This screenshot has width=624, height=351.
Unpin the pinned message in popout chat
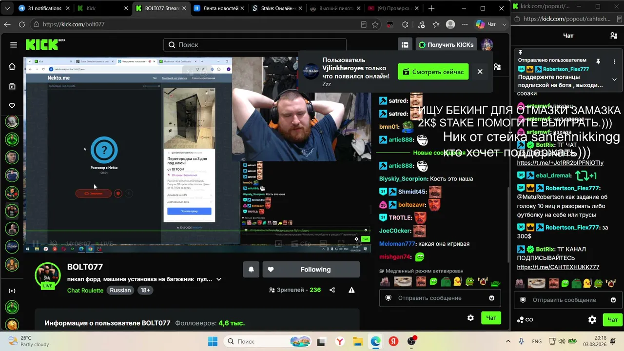pyautogui.click(x=598, y=61)
